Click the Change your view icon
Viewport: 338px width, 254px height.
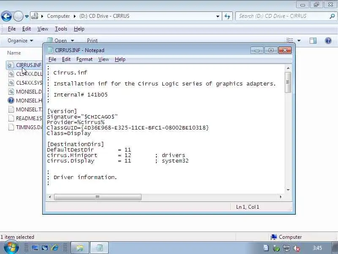(290, 40)
